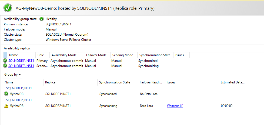Expand the Group by dropdown
Screen dimensions: 264x125
click(13, 75)
